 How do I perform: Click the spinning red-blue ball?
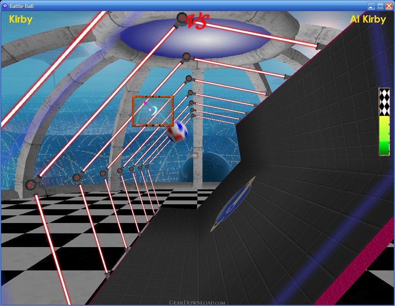tap(177, 132)
